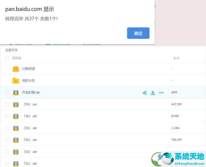Click the 447.9M size value
Screen dimensions: 206x167
tap(176, 104)
